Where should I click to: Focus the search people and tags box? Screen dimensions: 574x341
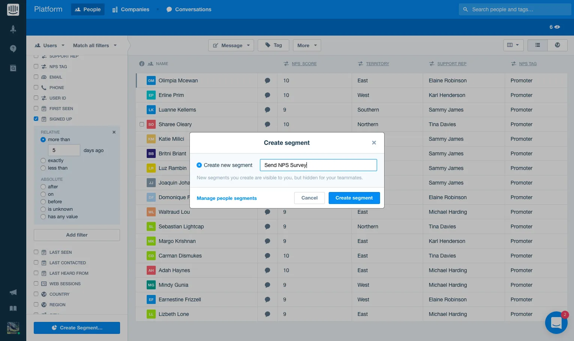click(x=515, y=9)
